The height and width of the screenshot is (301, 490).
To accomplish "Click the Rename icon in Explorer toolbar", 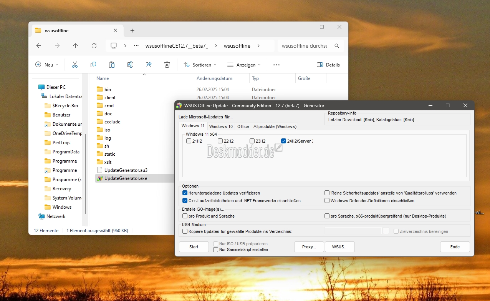I will (x=130, y=65).
